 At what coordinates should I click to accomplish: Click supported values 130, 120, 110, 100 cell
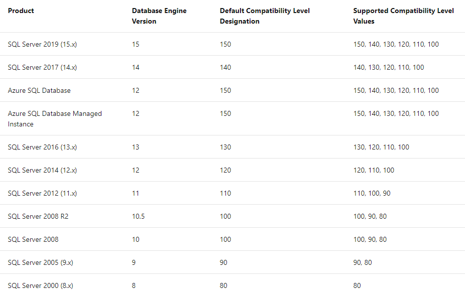[x=381, y=147]
